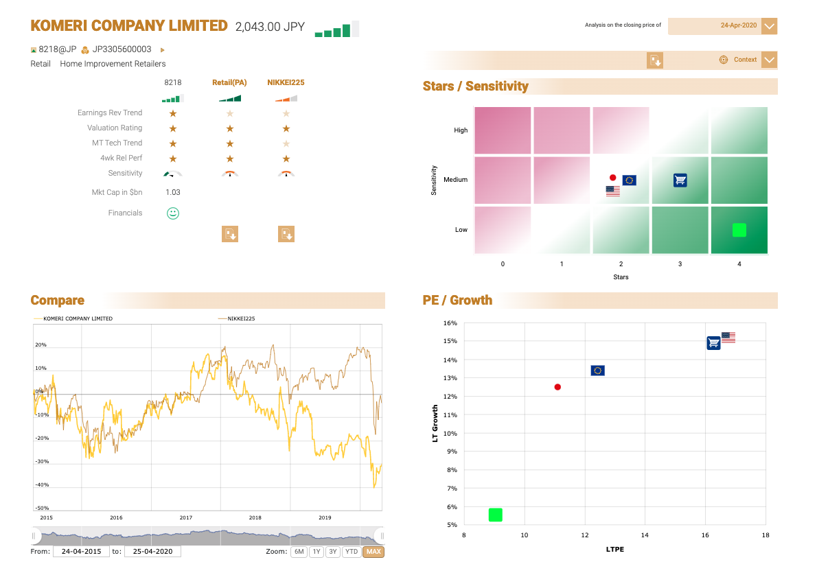The image size is (817, 562).
Task: Click the From date input field
Action: tap(81, 551)
